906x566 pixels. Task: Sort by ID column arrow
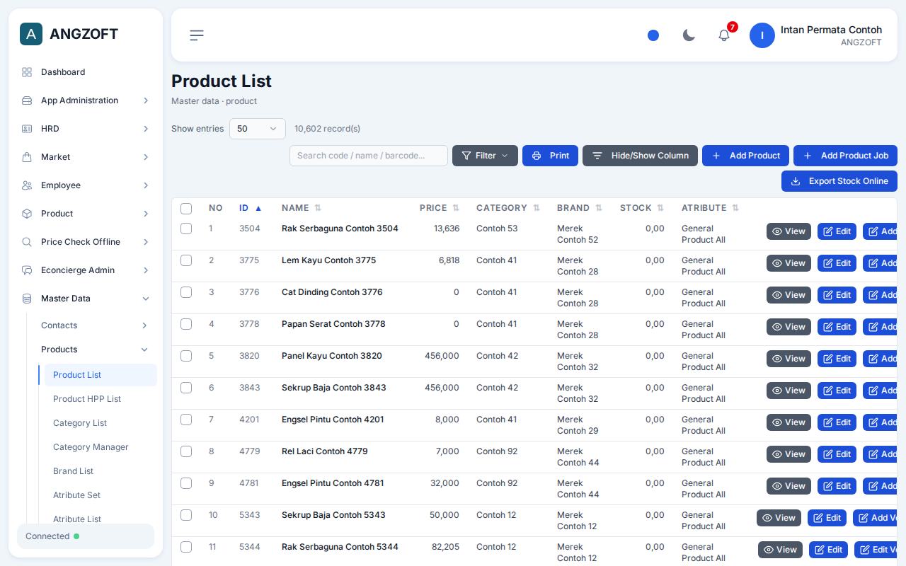pos(258,208)
